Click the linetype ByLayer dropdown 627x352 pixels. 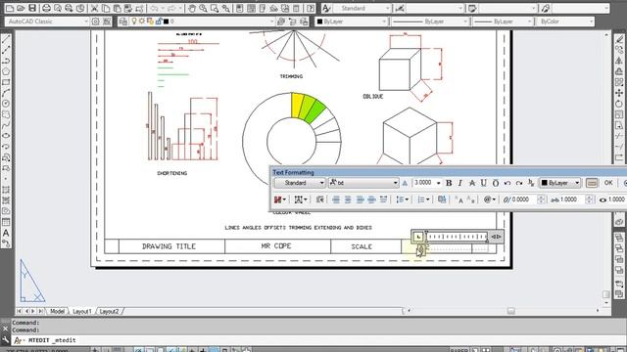(430, 22)
